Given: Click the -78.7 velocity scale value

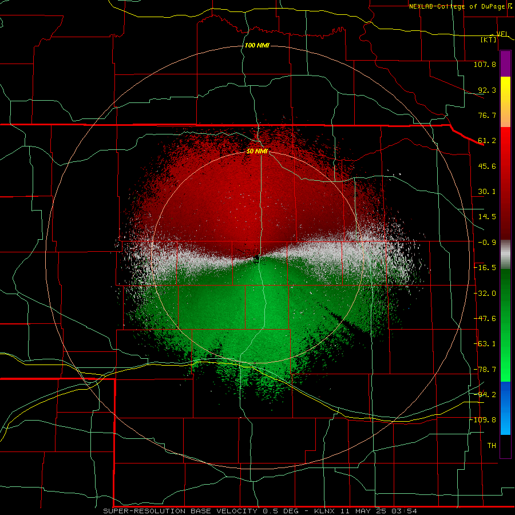Looking at the screenshot, I should 485,370.
